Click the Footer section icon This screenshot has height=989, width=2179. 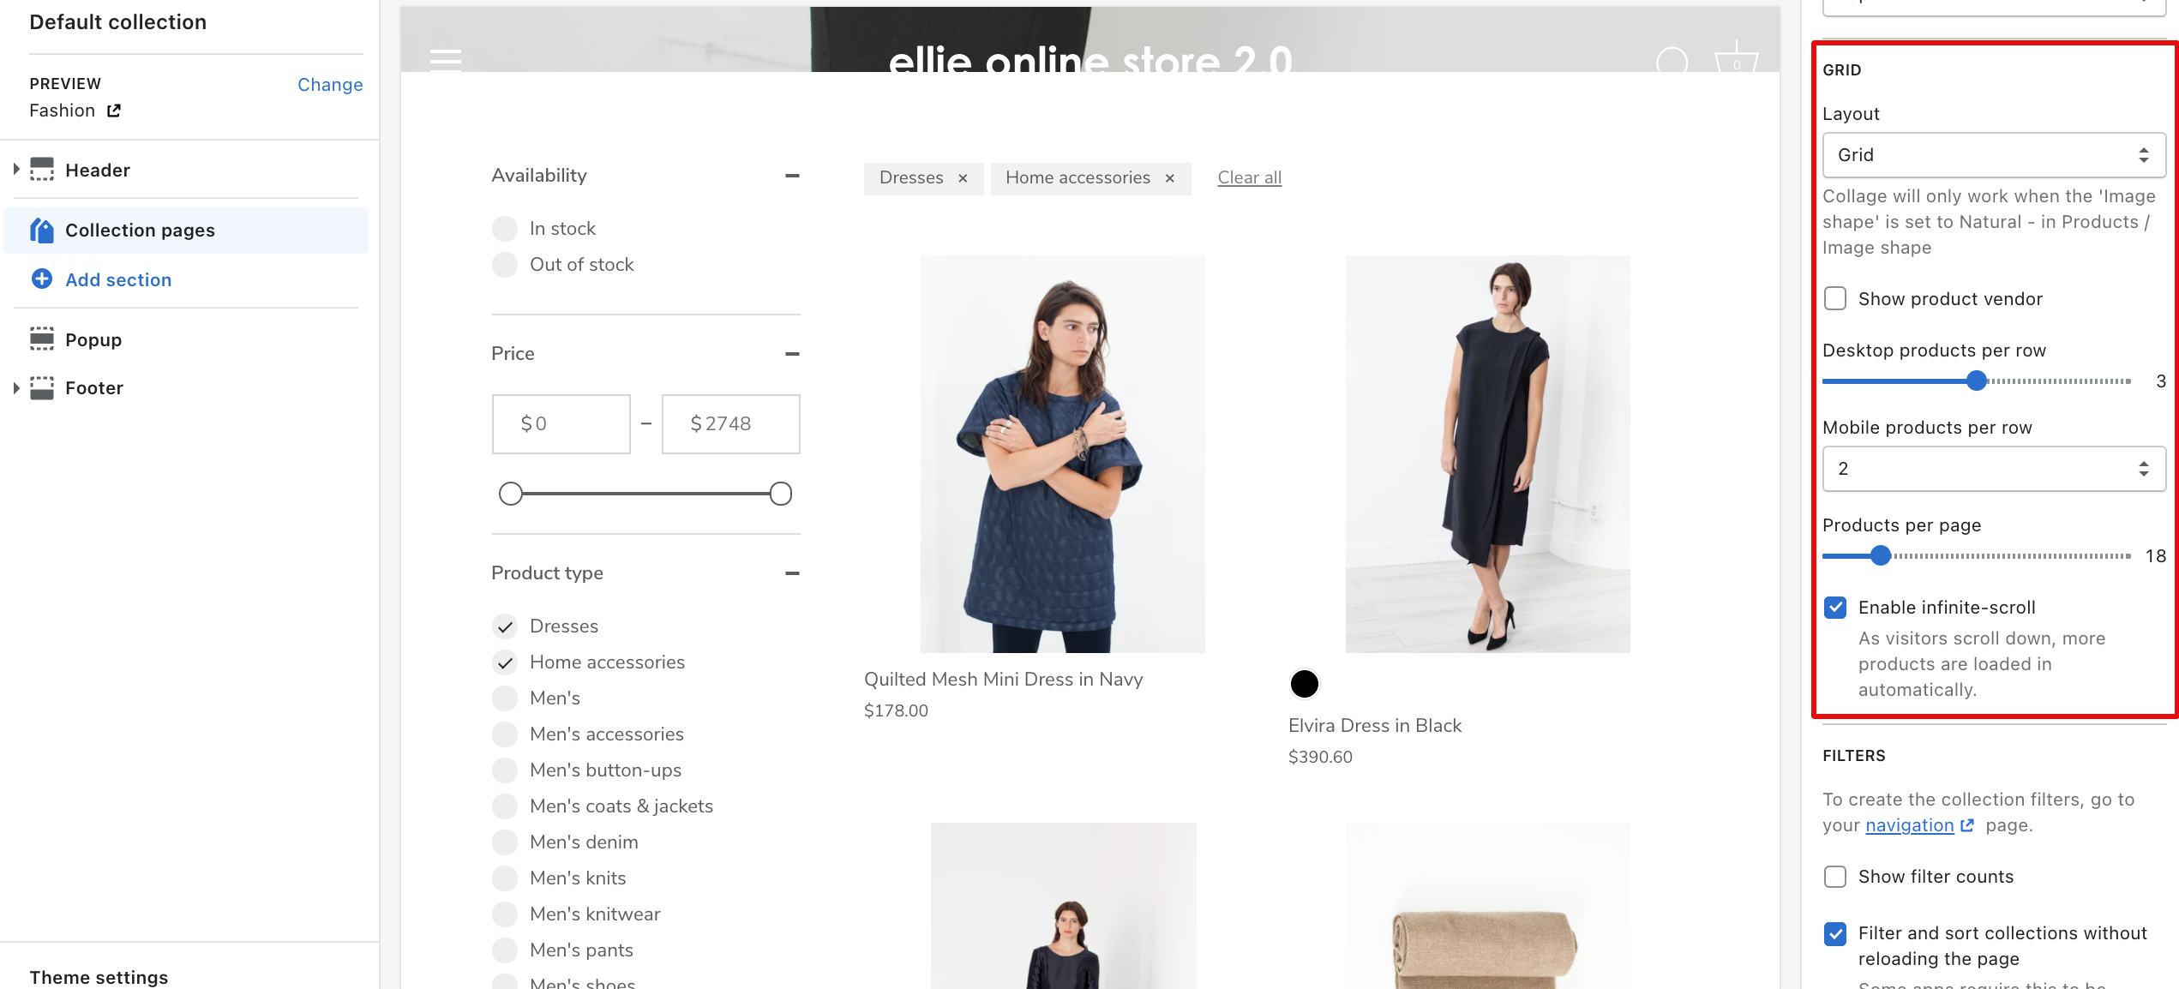(x=40, y=387)
